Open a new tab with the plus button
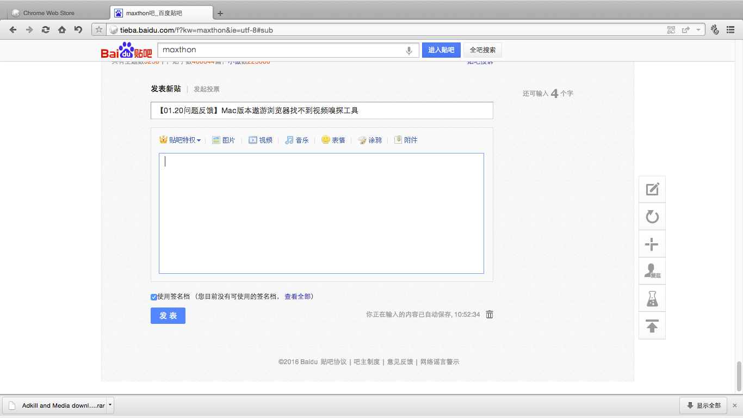Screen dimensions: 743x418 (x=220, y=13)
